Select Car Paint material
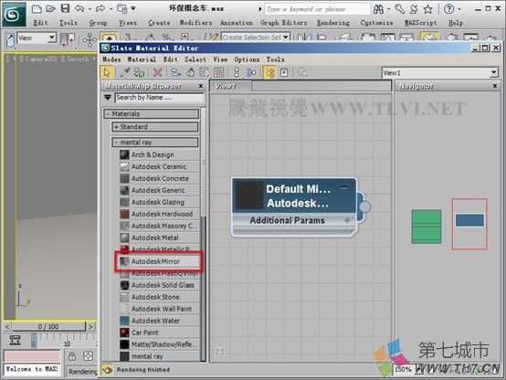 pos(159,332)
